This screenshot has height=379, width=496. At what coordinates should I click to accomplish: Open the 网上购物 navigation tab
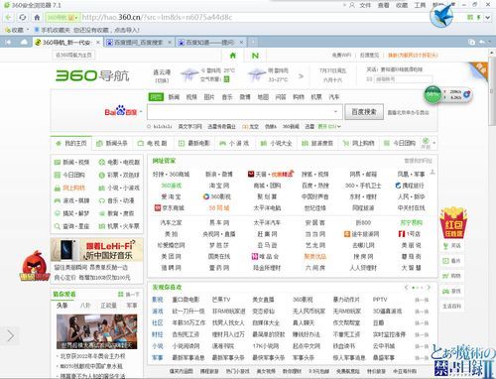tap(359, 143)
